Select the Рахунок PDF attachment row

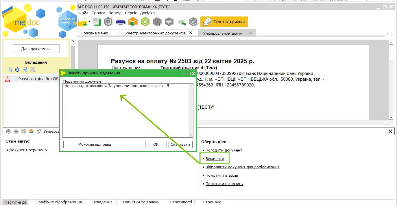pos(32,79)
